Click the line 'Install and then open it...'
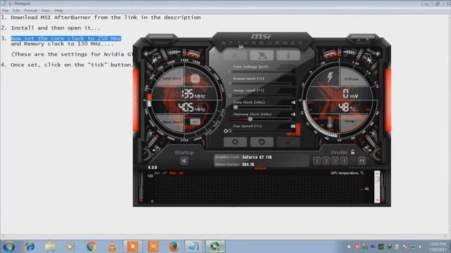 (56, 28)
